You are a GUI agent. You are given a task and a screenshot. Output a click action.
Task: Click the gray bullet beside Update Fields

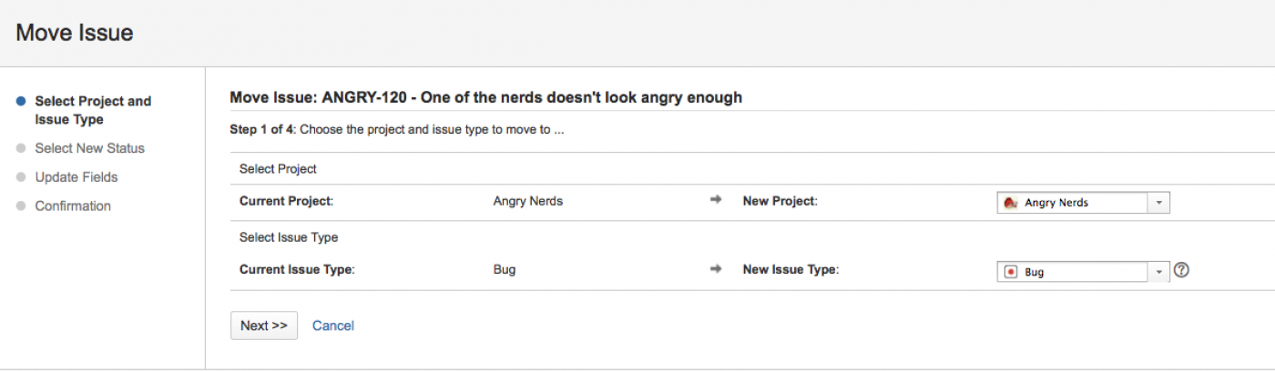21,177
